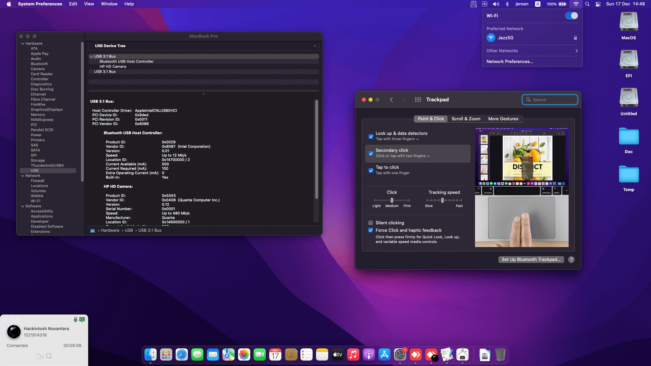Go back with the Trackpad back arrow

pyautogui.click(x=391, y=100)
